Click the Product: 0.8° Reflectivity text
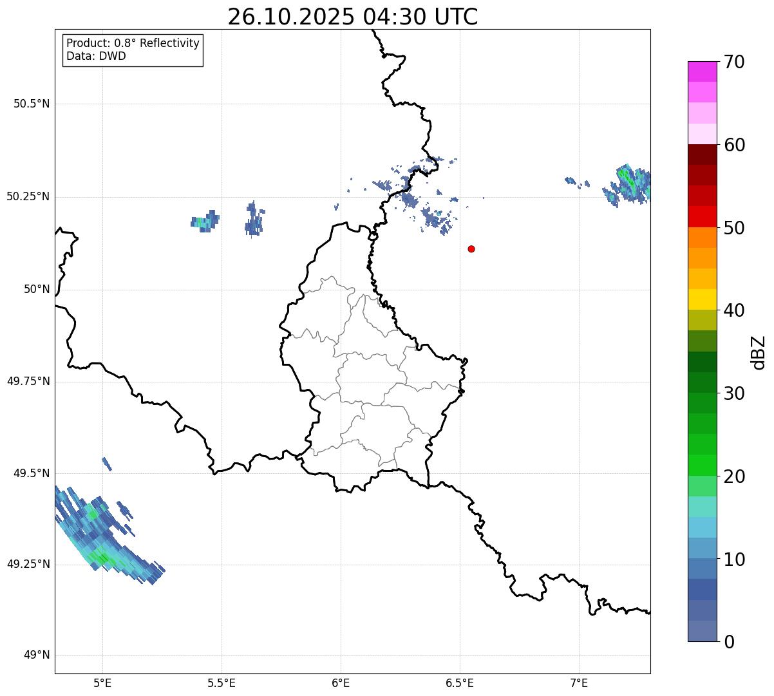This screenshot has width=774, height=696. click(133, 43)
